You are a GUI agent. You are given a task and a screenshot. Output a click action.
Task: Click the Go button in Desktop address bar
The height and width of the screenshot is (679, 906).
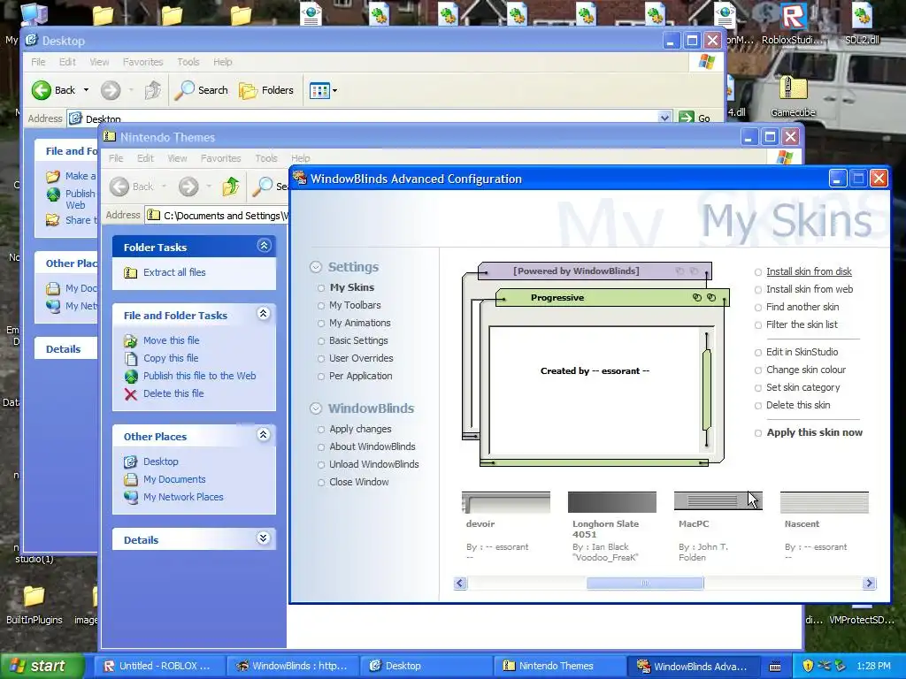tap(695, 118)
